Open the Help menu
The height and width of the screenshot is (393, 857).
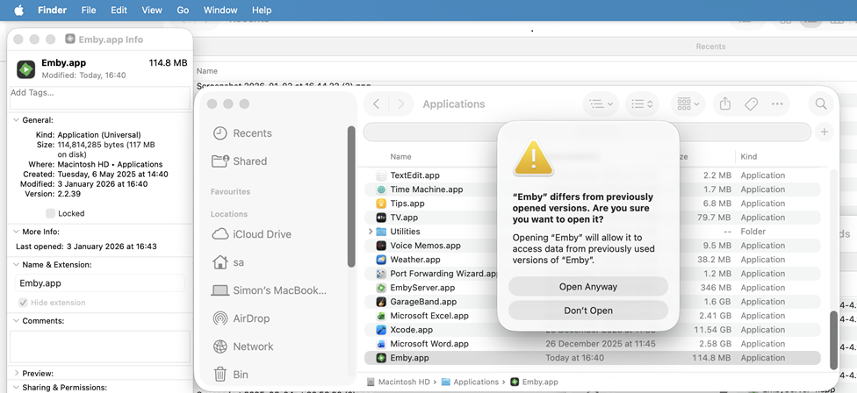pyautogui.click(x=262, y=10)
